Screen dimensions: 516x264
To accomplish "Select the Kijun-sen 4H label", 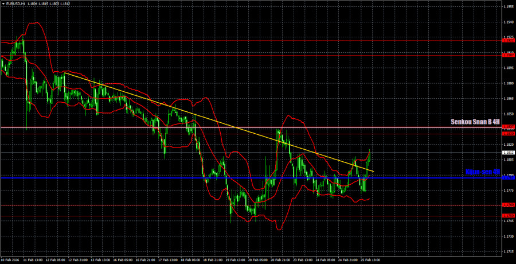I will [483, 172].
